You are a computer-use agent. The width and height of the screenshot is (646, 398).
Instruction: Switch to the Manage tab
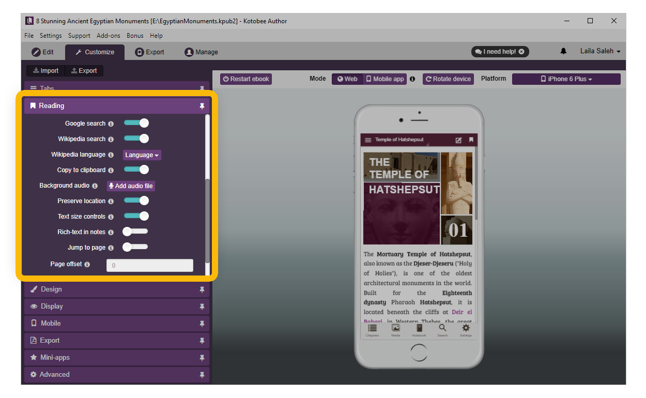click(202, 52)
